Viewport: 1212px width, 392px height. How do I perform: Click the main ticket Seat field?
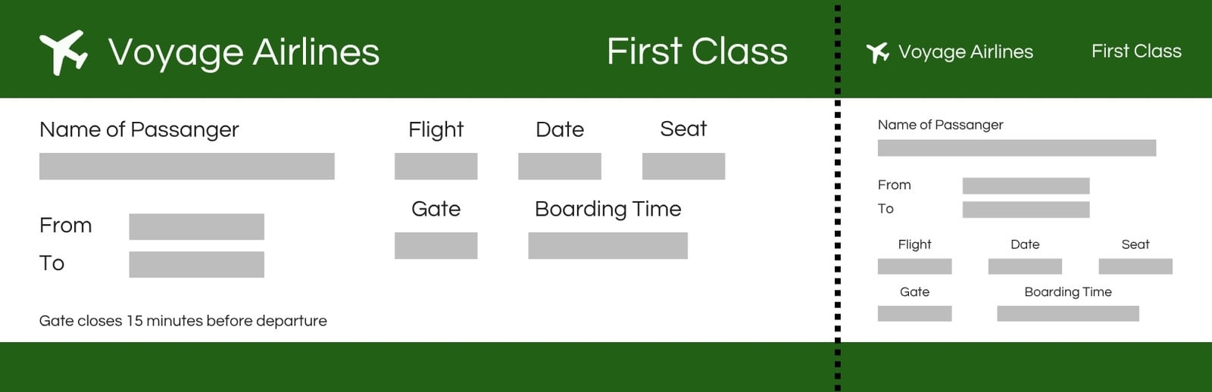tap(683, 166)
